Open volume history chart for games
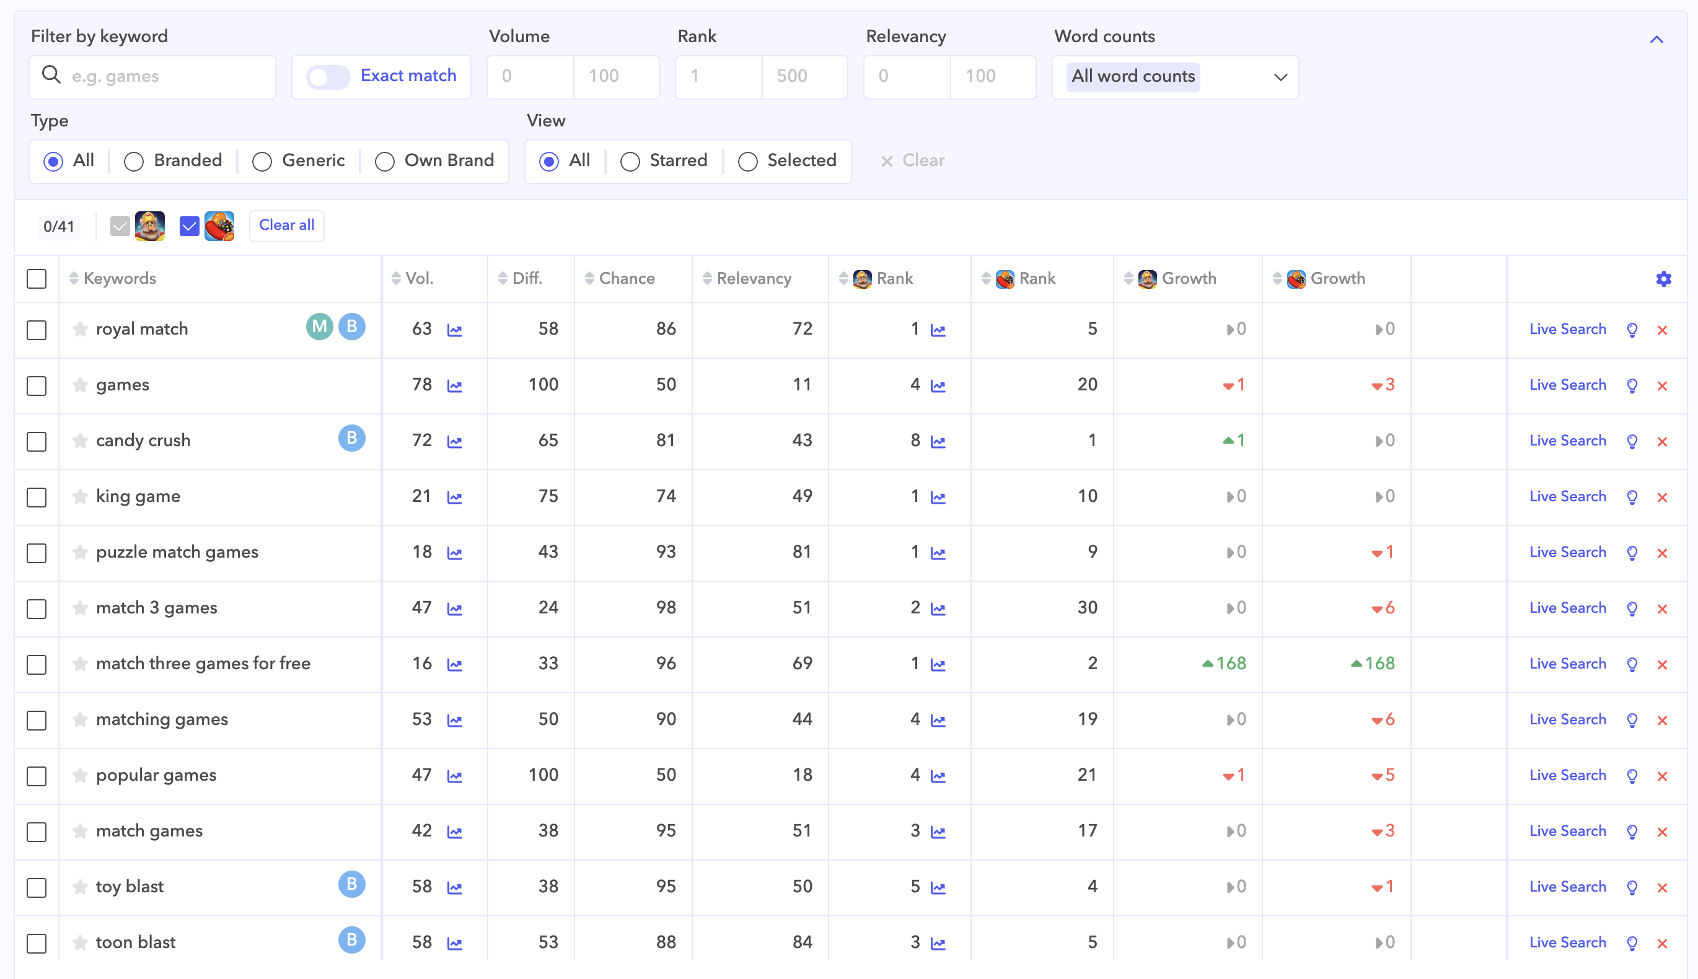Image resolution: width=1698 pixels, height=979 pixels. coord(455,386)
